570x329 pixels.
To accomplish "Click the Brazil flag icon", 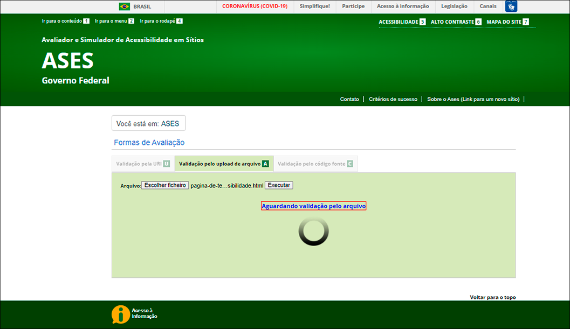I will pos(125,6).
